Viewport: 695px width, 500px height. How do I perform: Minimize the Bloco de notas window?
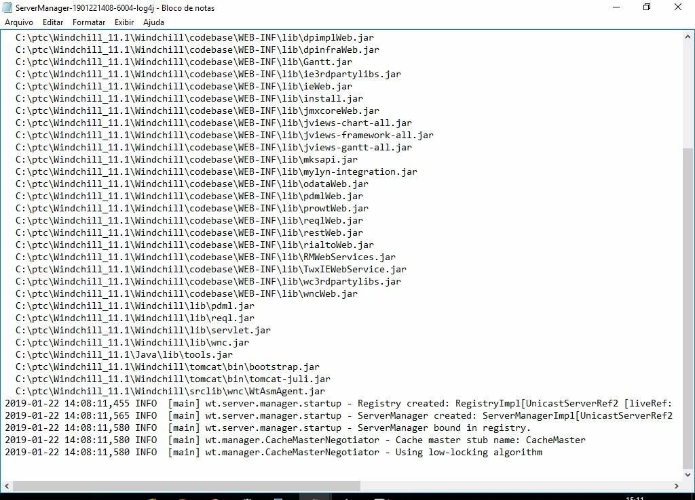(x=616, y=7)
